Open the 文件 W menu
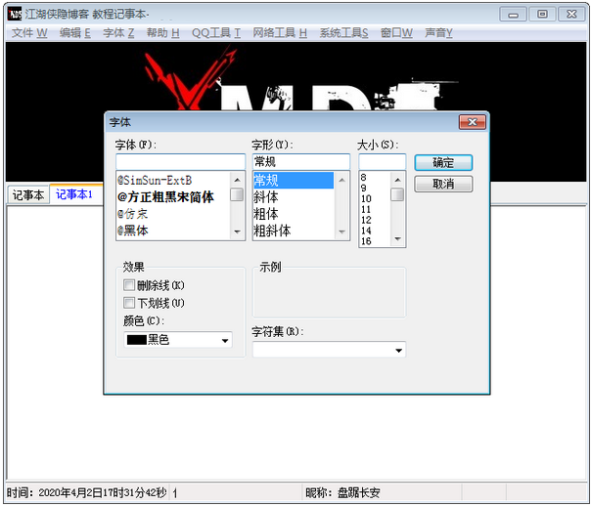Image resolution: width=591 pixels, height=506 pixels. point(29,33)
